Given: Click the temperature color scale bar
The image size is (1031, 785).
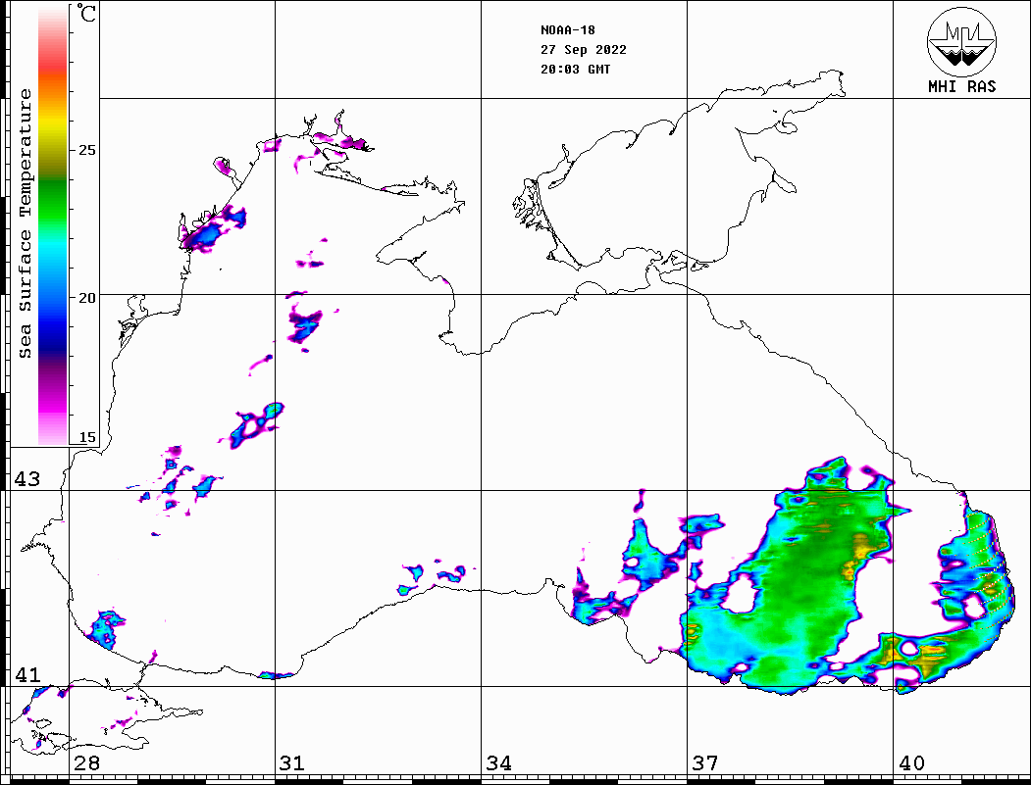Looking at the screenshot, I should [53, 225].
